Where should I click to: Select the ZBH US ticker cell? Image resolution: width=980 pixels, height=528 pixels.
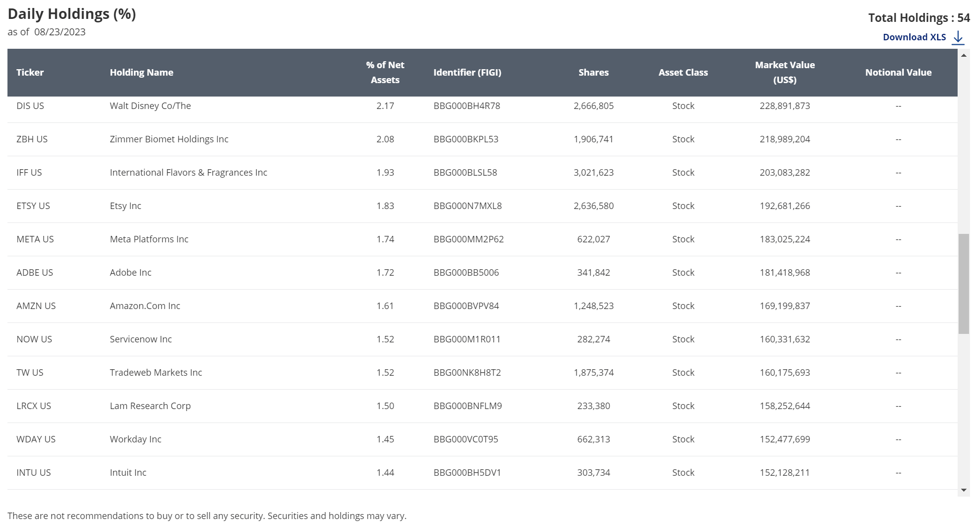(32, 139)
